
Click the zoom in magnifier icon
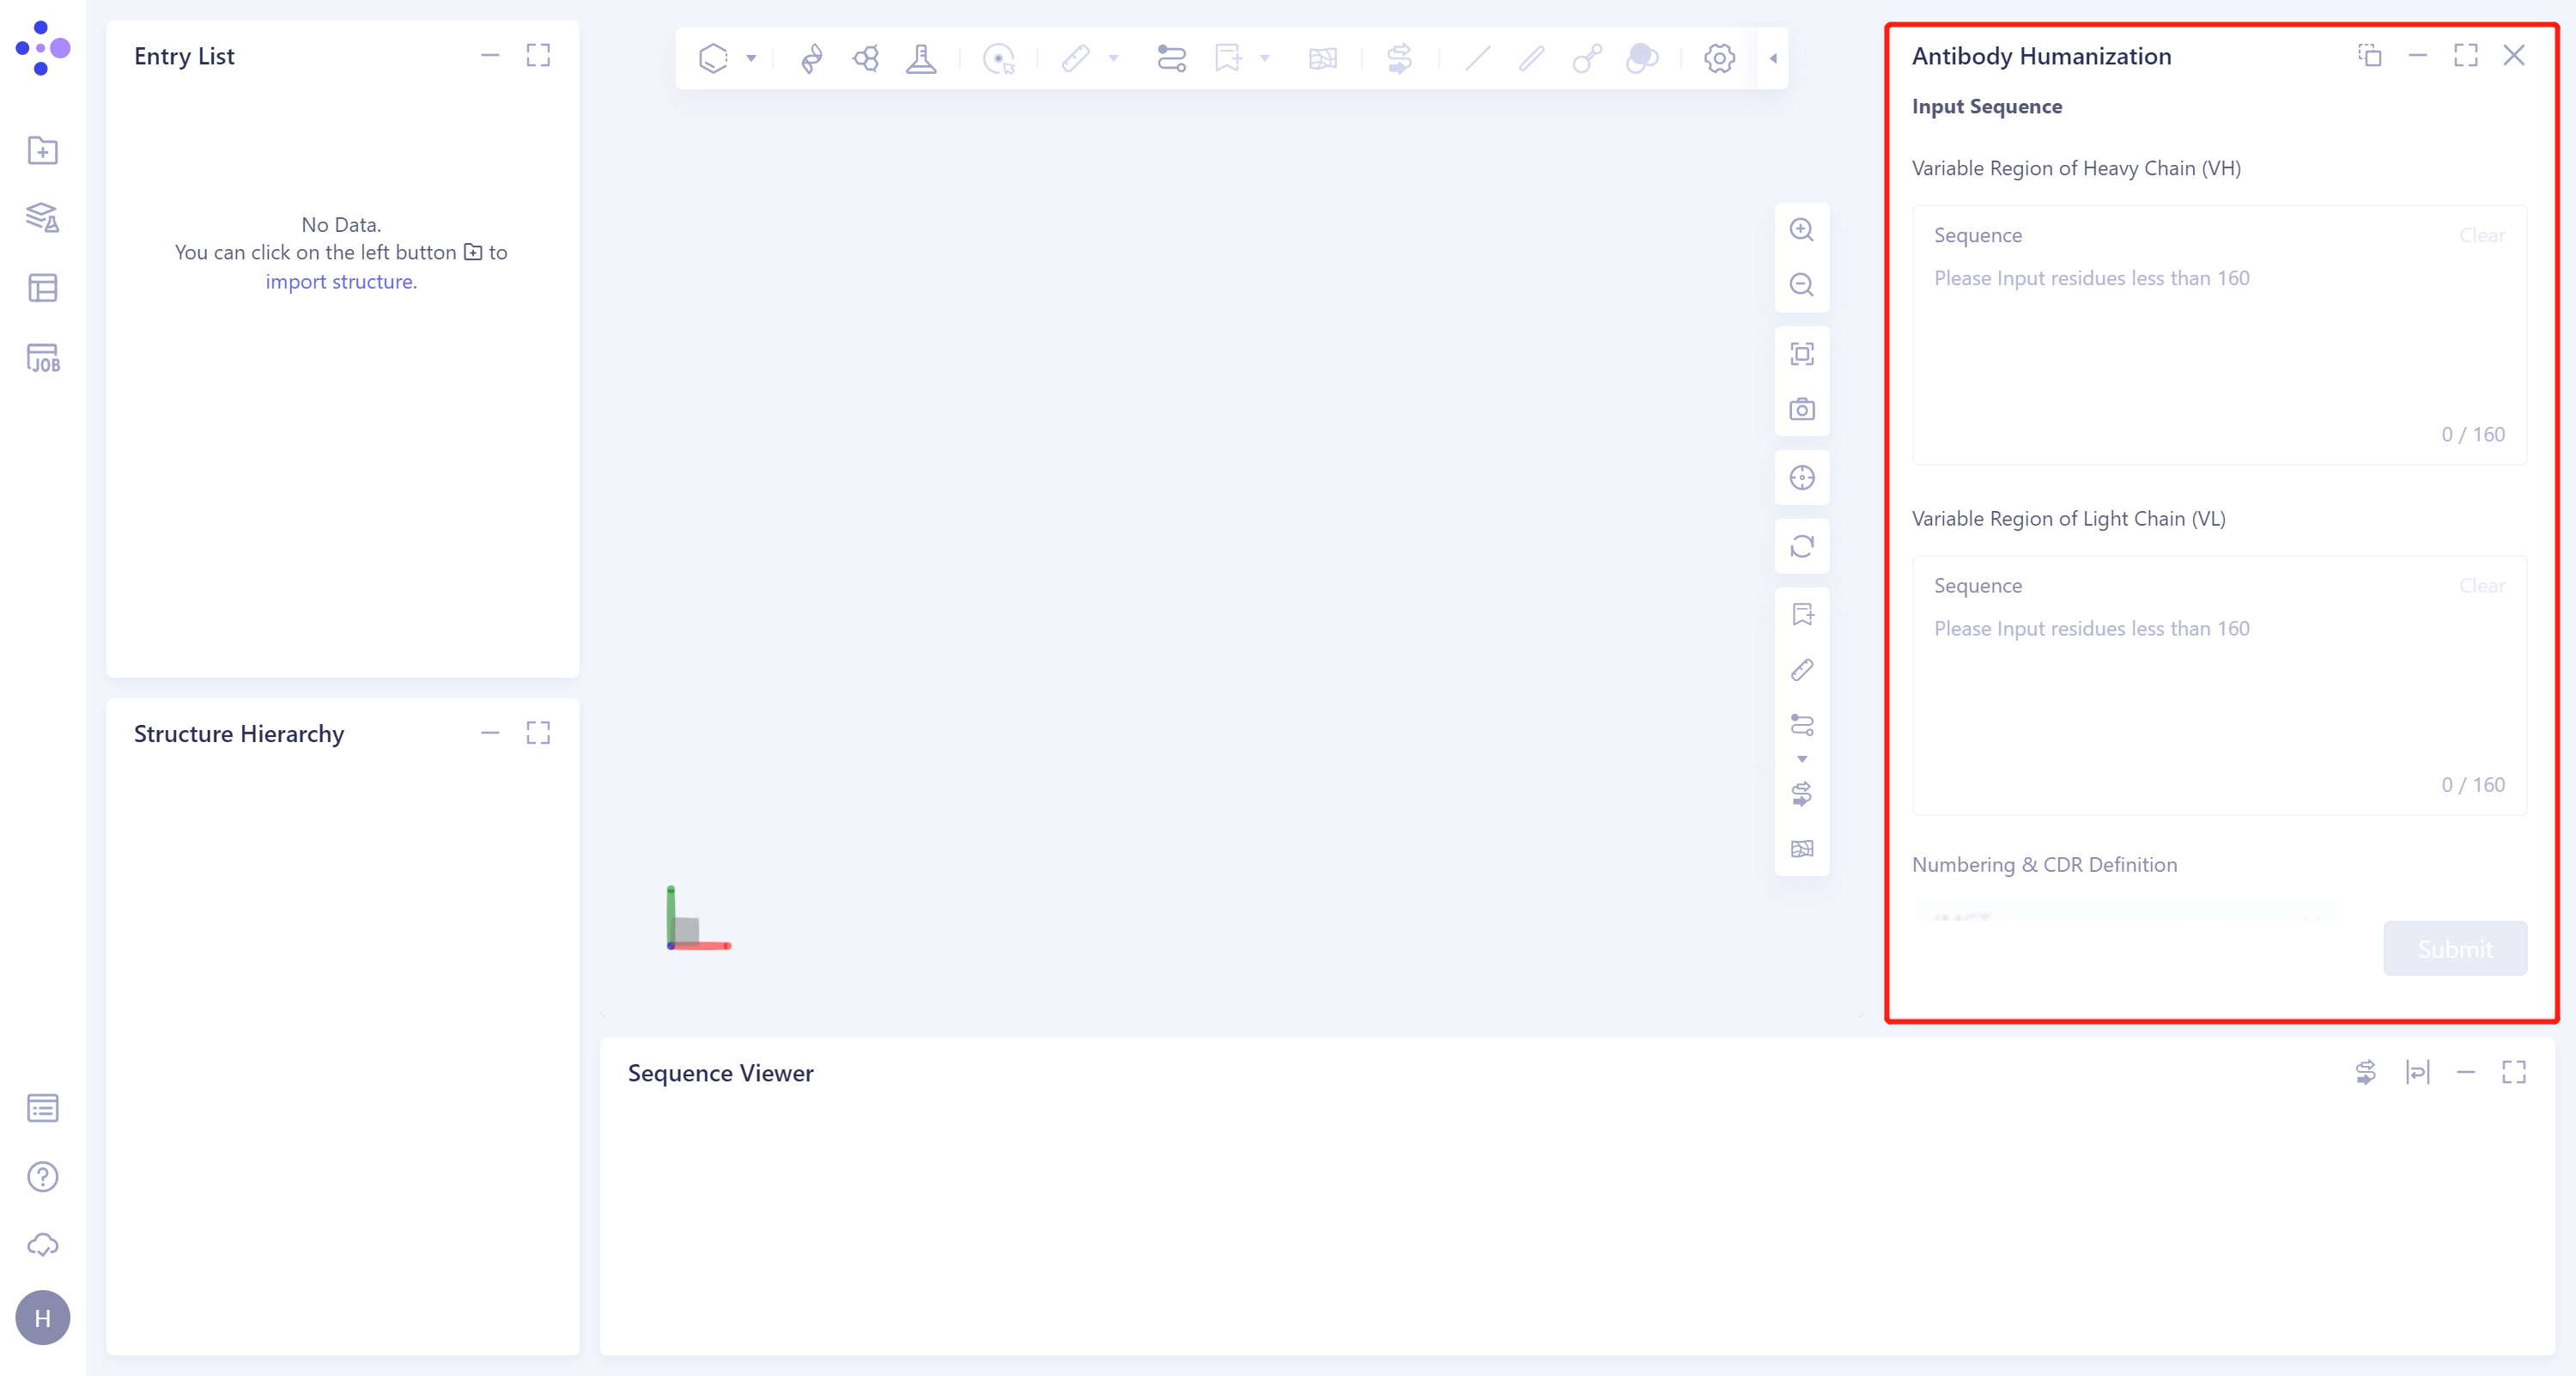pyautogui.click(x=1802, y=230)
